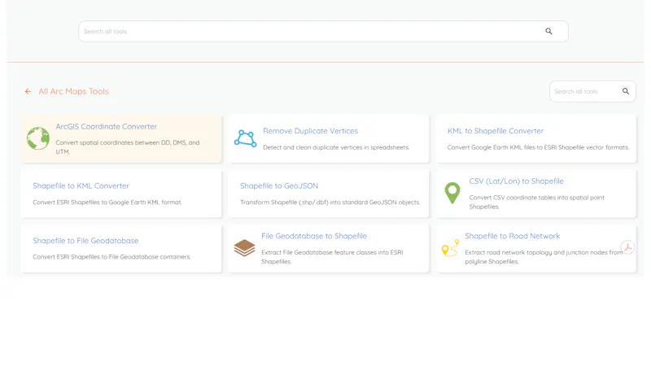Click the magnifier in the small search box

[625, 91]
